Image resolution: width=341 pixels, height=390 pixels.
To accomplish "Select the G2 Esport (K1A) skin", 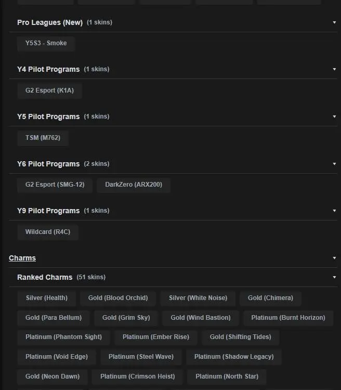I will point(49,90).
